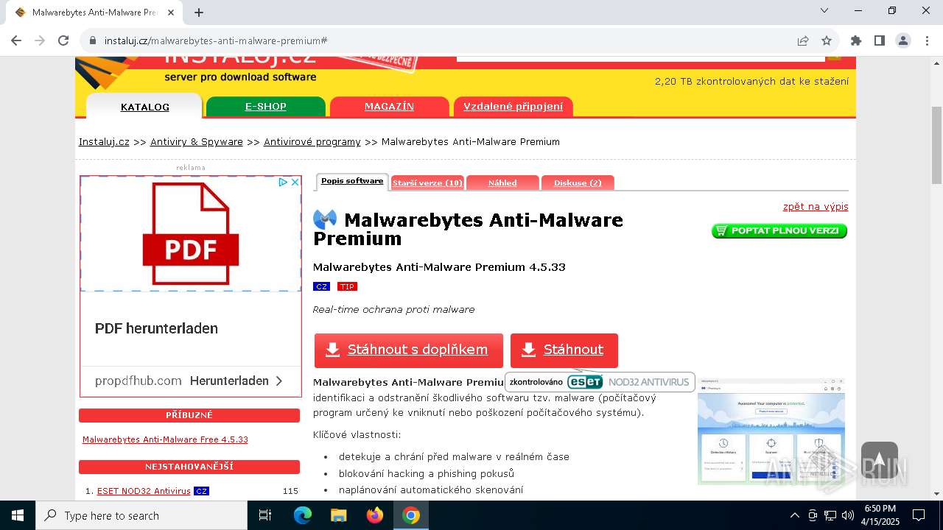Open Chrome profile avatar
Screen dimensions: 943x530
coord(903,40)
